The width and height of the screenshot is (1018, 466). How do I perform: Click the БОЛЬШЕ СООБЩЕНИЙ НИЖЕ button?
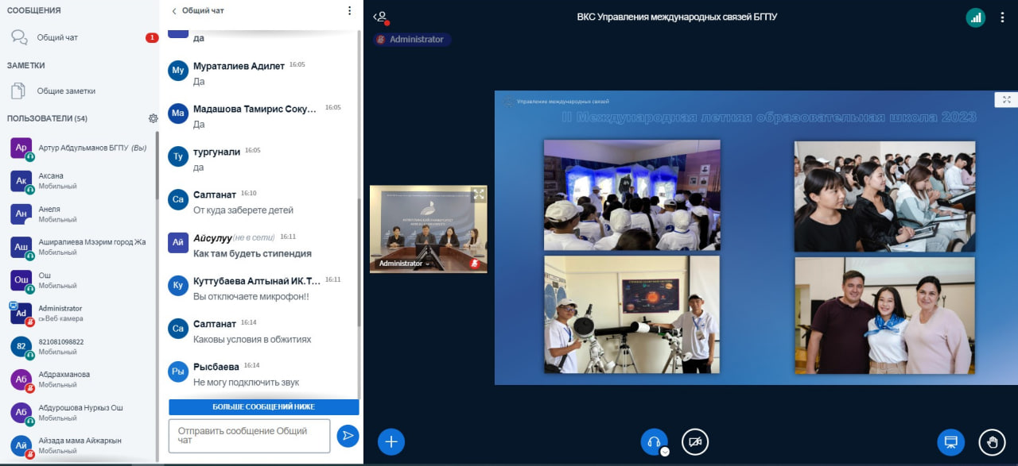click(x=263, y=406)
